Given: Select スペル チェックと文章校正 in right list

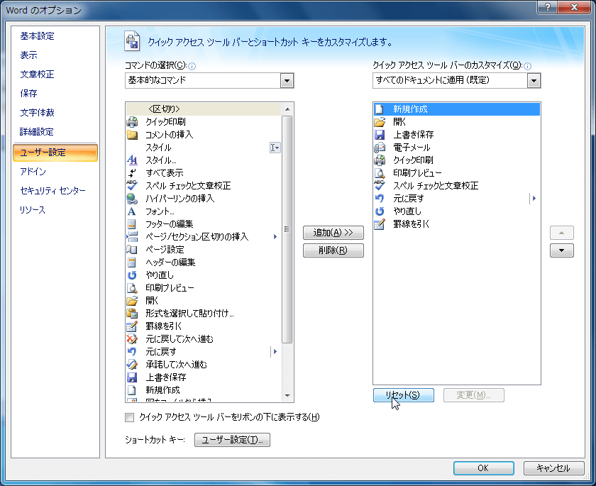Looking at the screenshot, I should coord(456,185).
